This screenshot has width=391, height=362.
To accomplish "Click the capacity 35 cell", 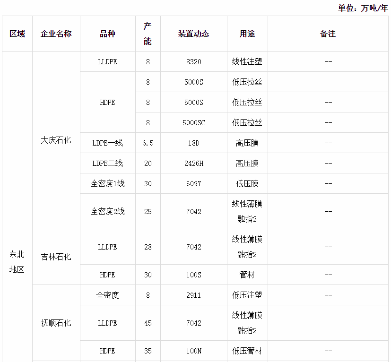I will pos(148,351).
